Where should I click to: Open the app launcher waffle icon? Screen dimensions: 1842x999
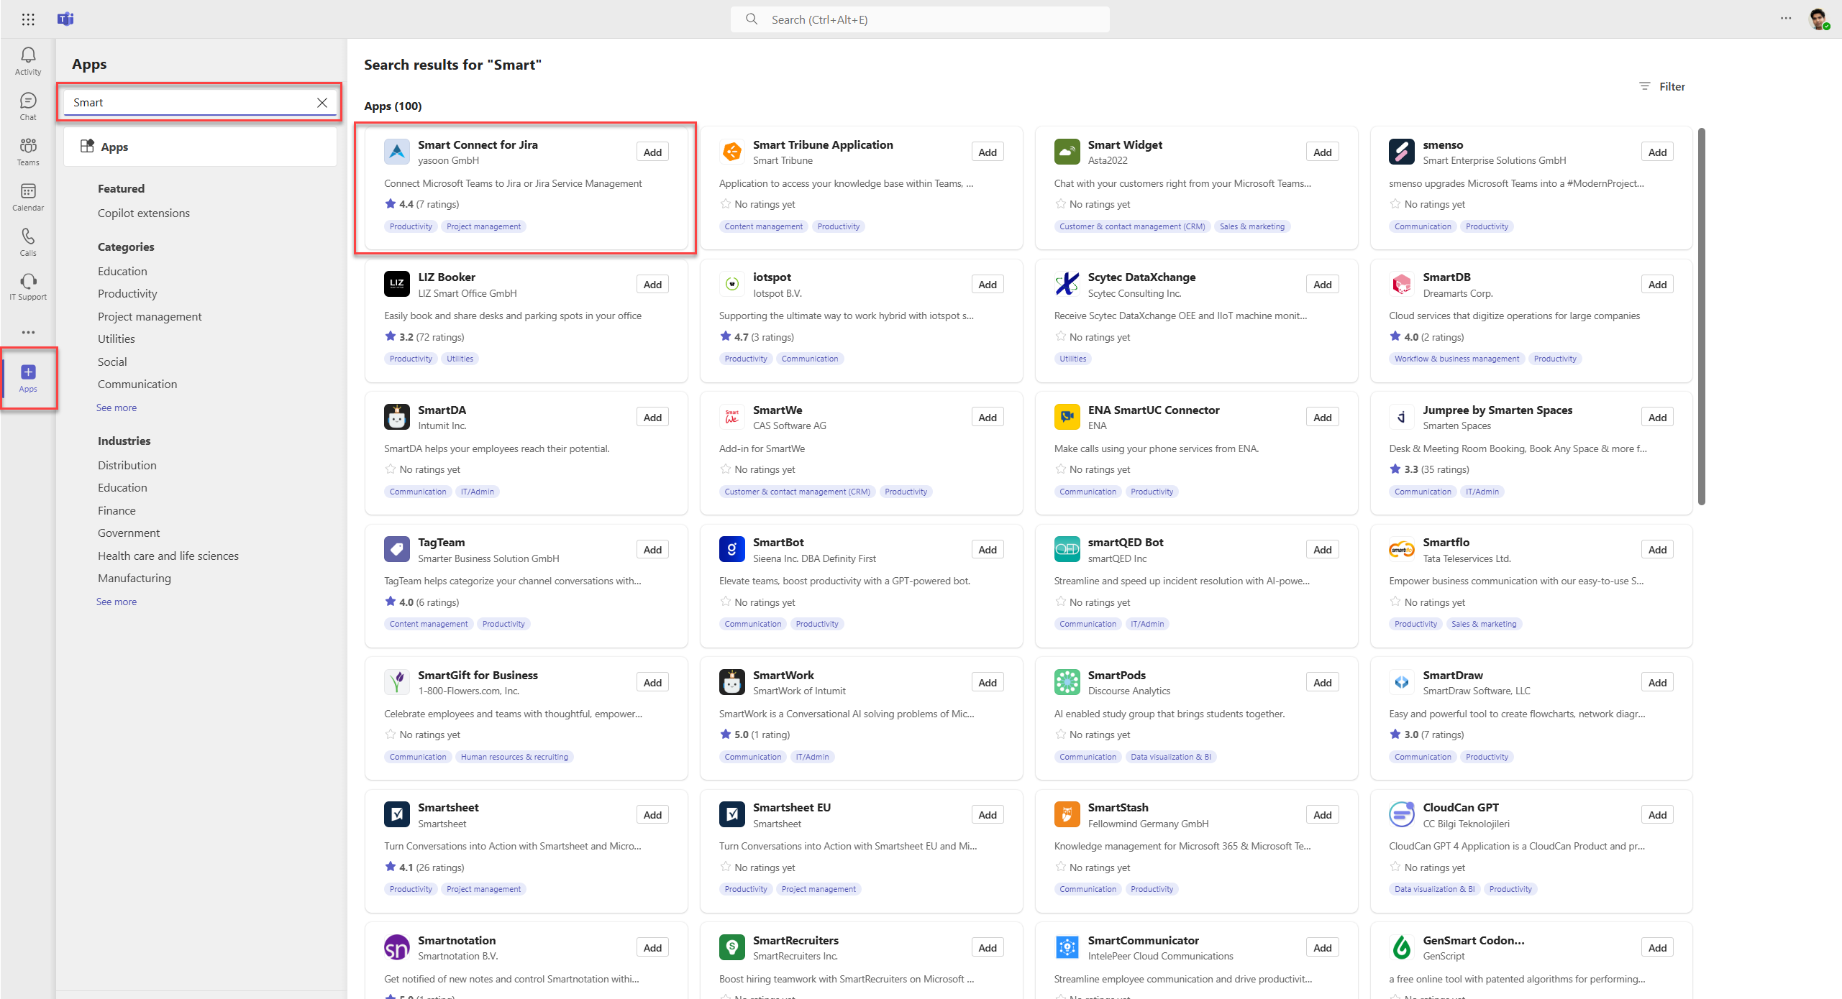28,19
